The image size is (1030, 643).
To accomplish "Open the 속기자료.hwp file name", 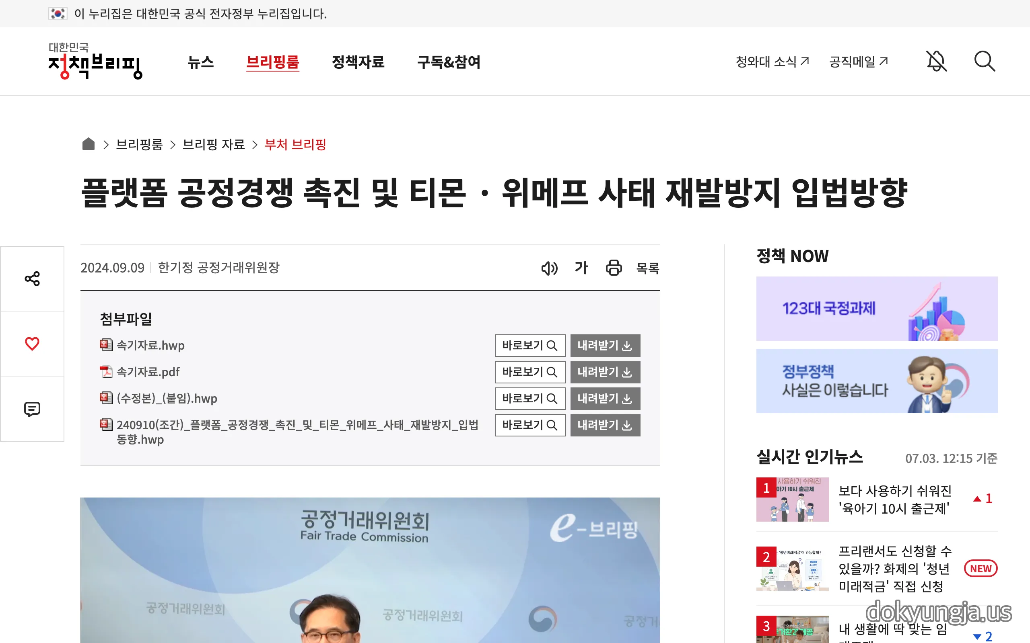I will (x=150, y=345).
